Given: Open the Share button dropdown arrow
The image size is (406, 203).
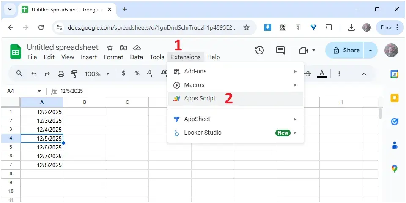Looking at the screenshot, I should click(370, 50).
